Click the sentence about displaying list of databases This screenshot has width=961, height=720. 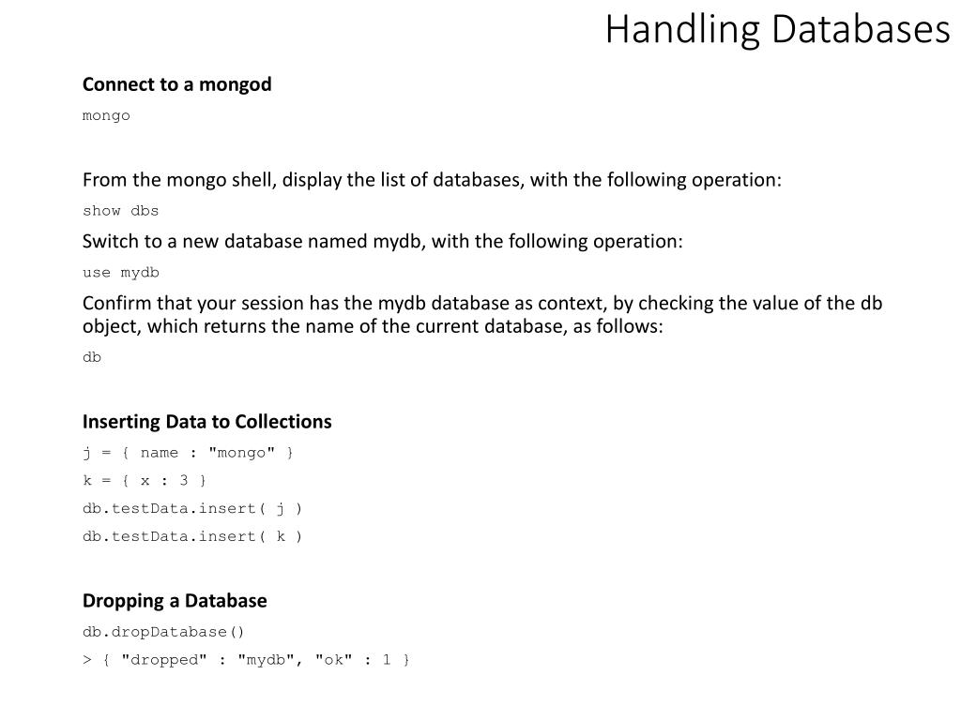coord(432,180)
